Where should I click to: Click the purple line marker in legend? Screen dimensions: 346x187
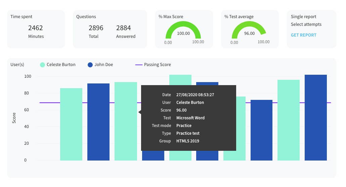139,65
